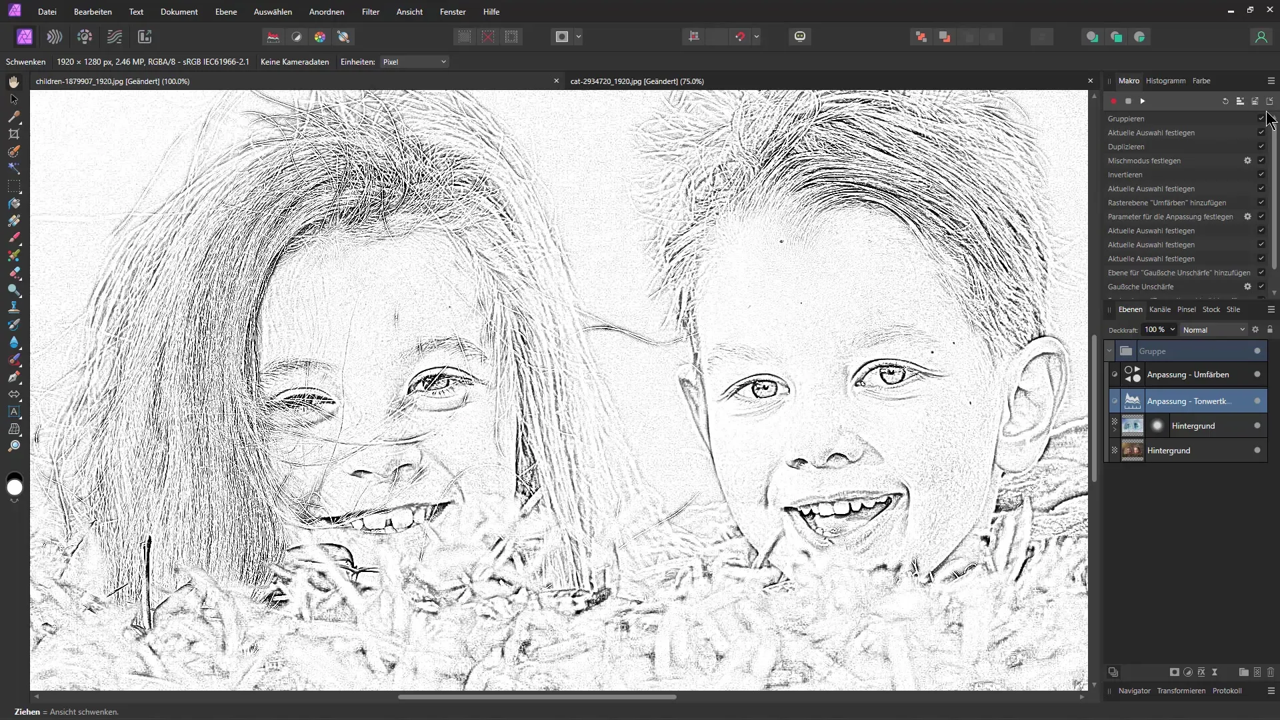
Task: Select the Artistic Text tool
Action: tap(14, 411)
